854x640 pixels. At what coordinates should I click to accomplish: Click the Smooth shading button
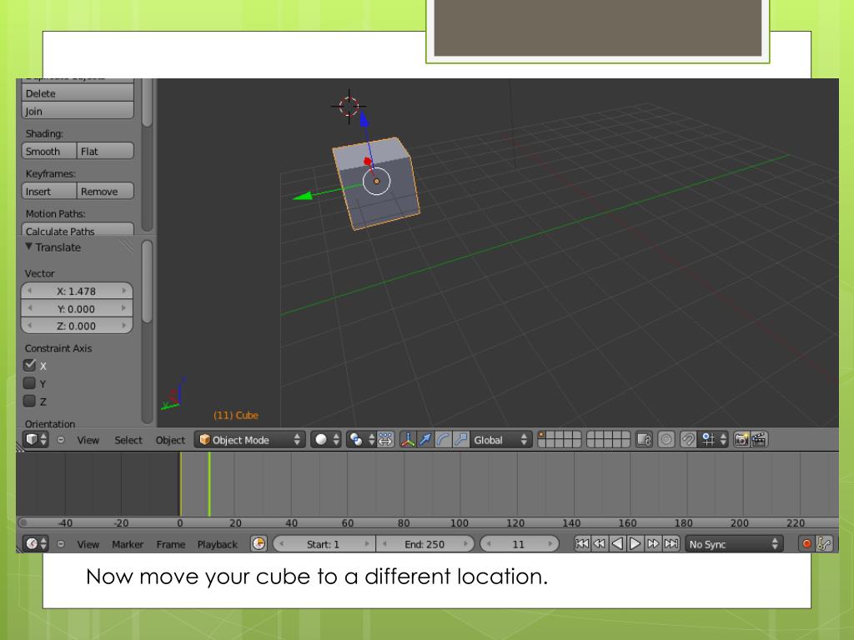coord(48,152)
